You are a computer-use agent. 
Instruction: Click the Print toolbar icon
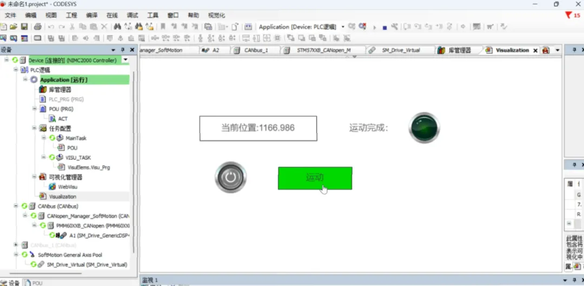tap(38, 27)
